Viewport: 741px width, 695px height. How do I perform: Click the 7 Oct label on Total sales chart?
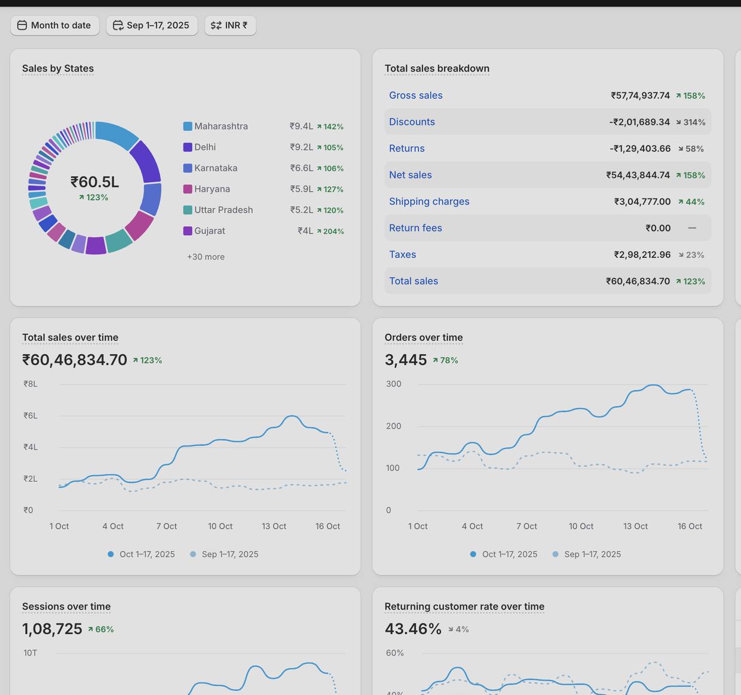(x=167, y=527)
